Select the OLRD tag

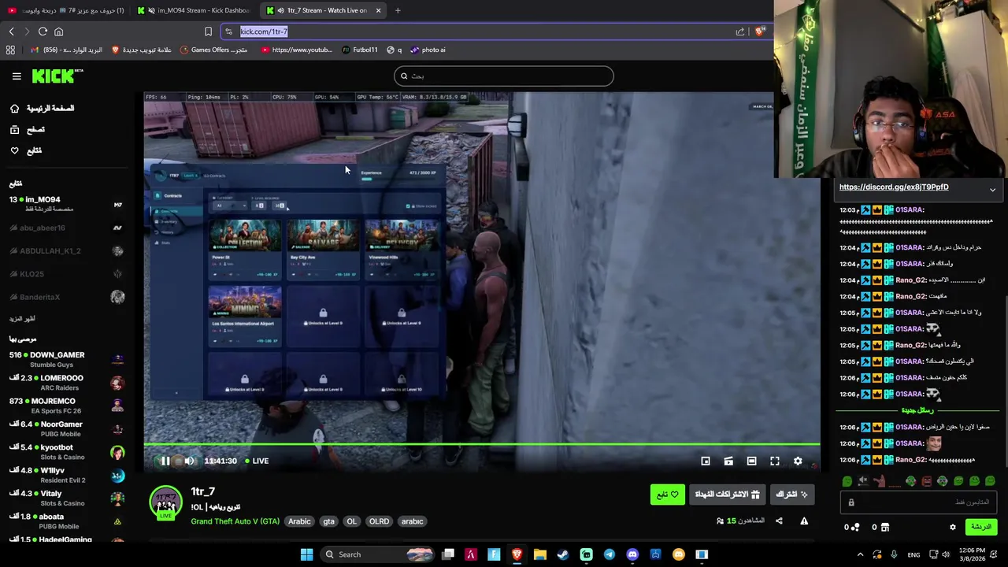(x=379, y=521)
